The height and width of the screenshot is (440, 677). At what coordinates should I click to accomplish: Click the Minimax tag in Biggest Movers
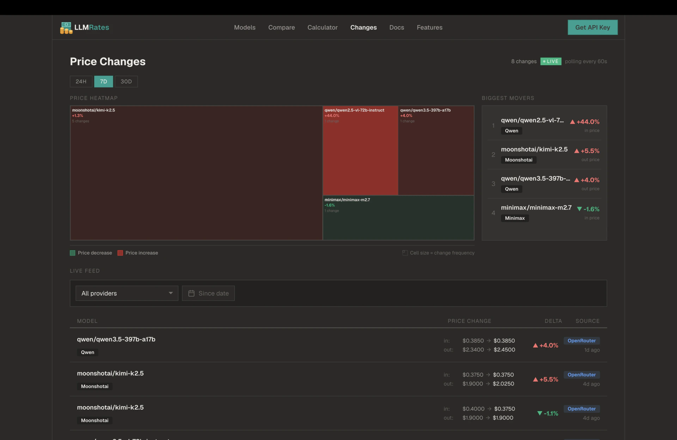pos(515,218)
